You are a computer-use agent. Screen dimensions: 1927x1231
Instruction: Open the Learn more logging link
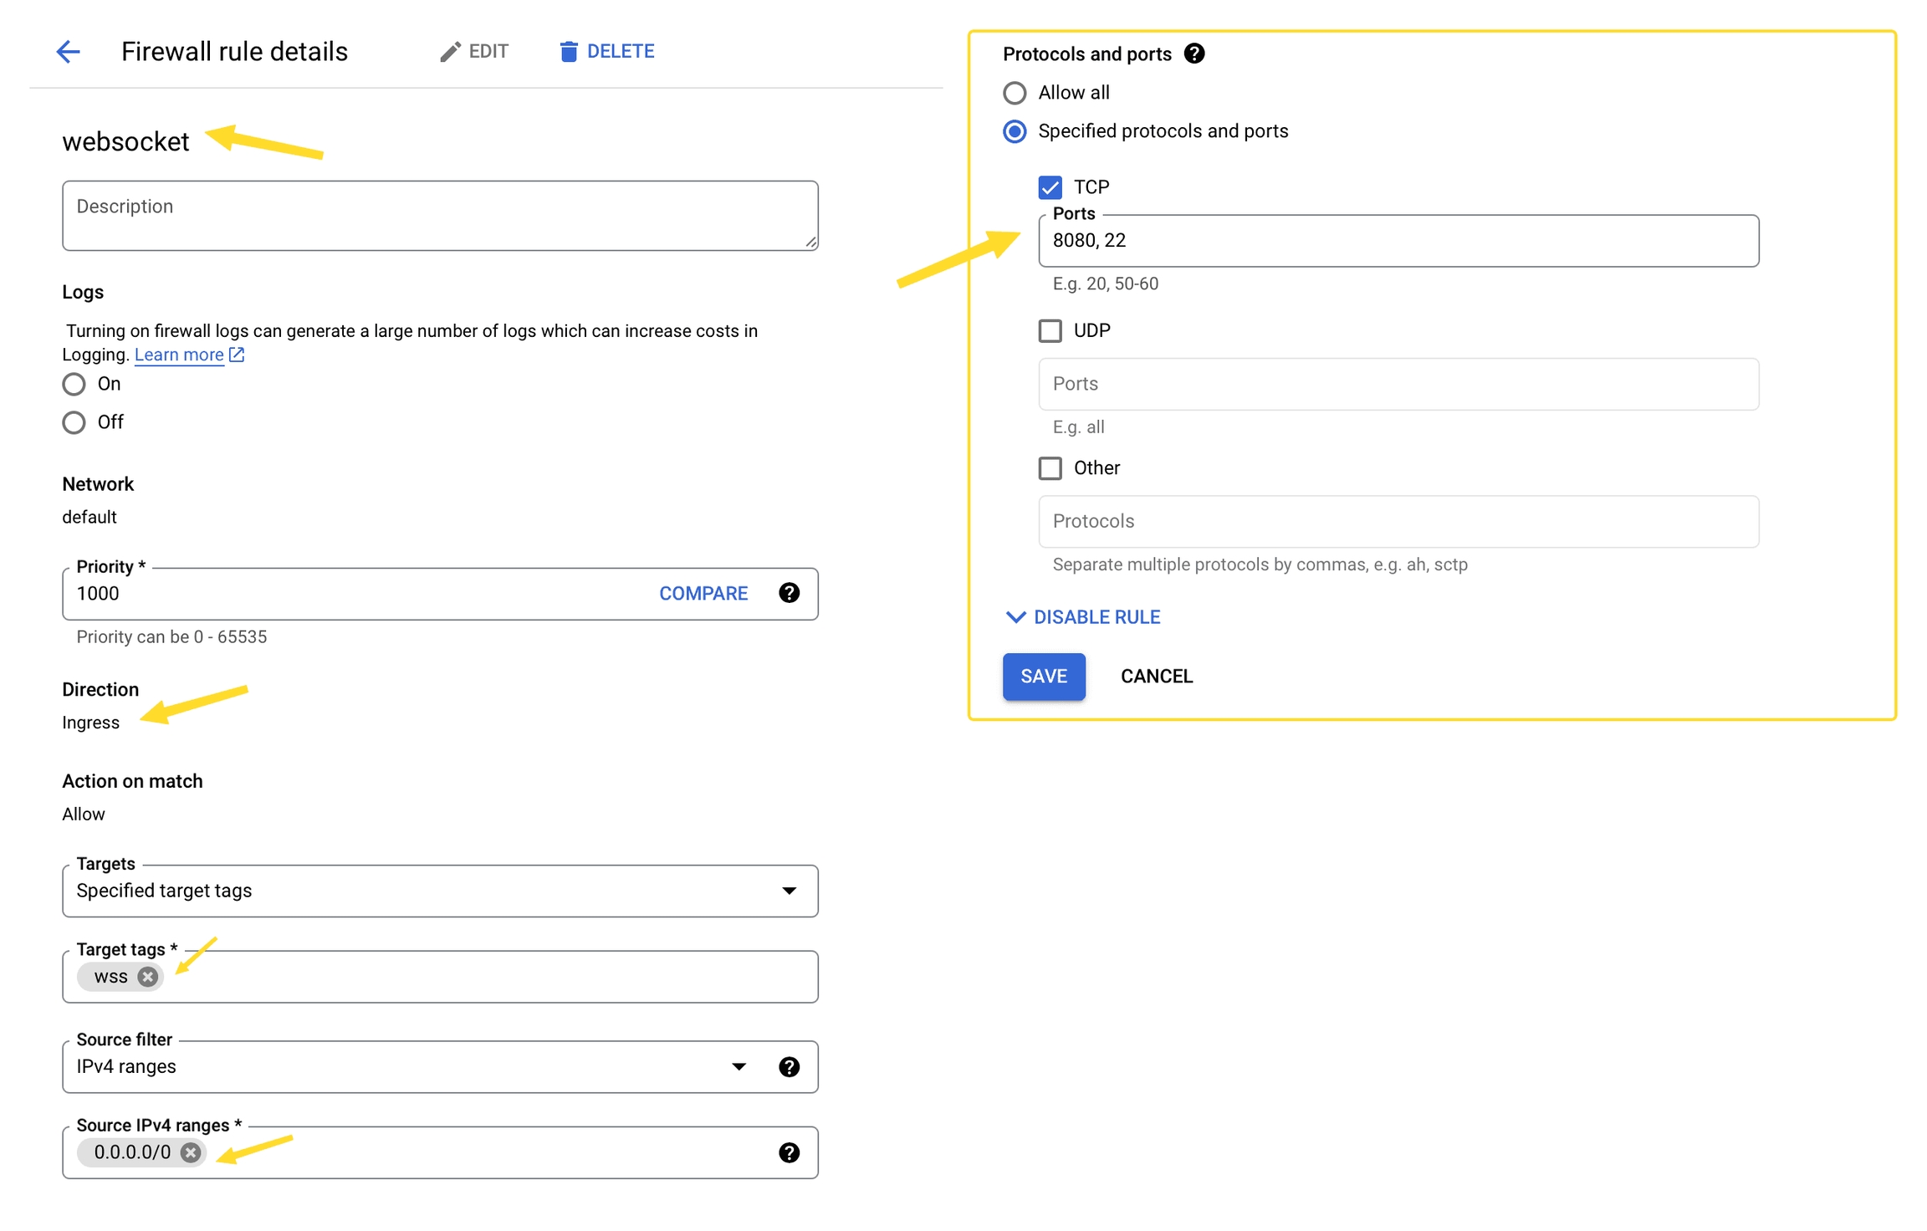click(179, 355)
